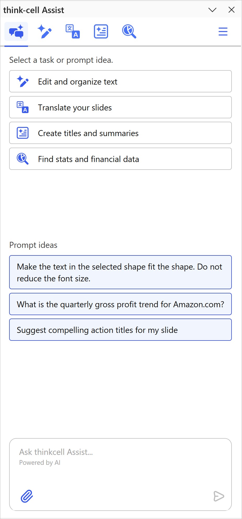Open the translate tab icon in toolbar

click(73, 32)
